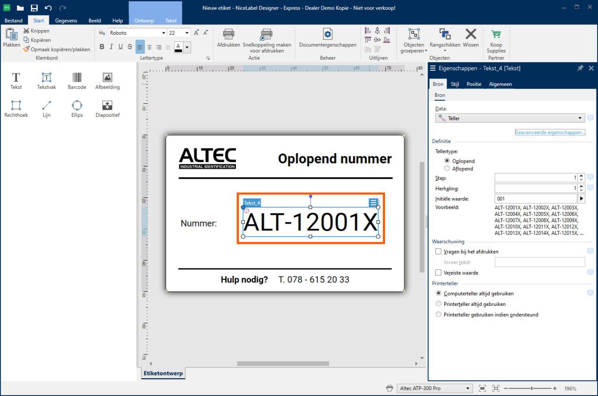Screen dimensions: 598x396
Task: Select the Tekstvak tool
Action: coord(46,79)
